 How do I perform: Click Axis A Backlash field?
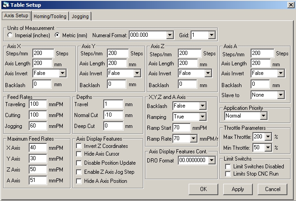coord(260,84)
